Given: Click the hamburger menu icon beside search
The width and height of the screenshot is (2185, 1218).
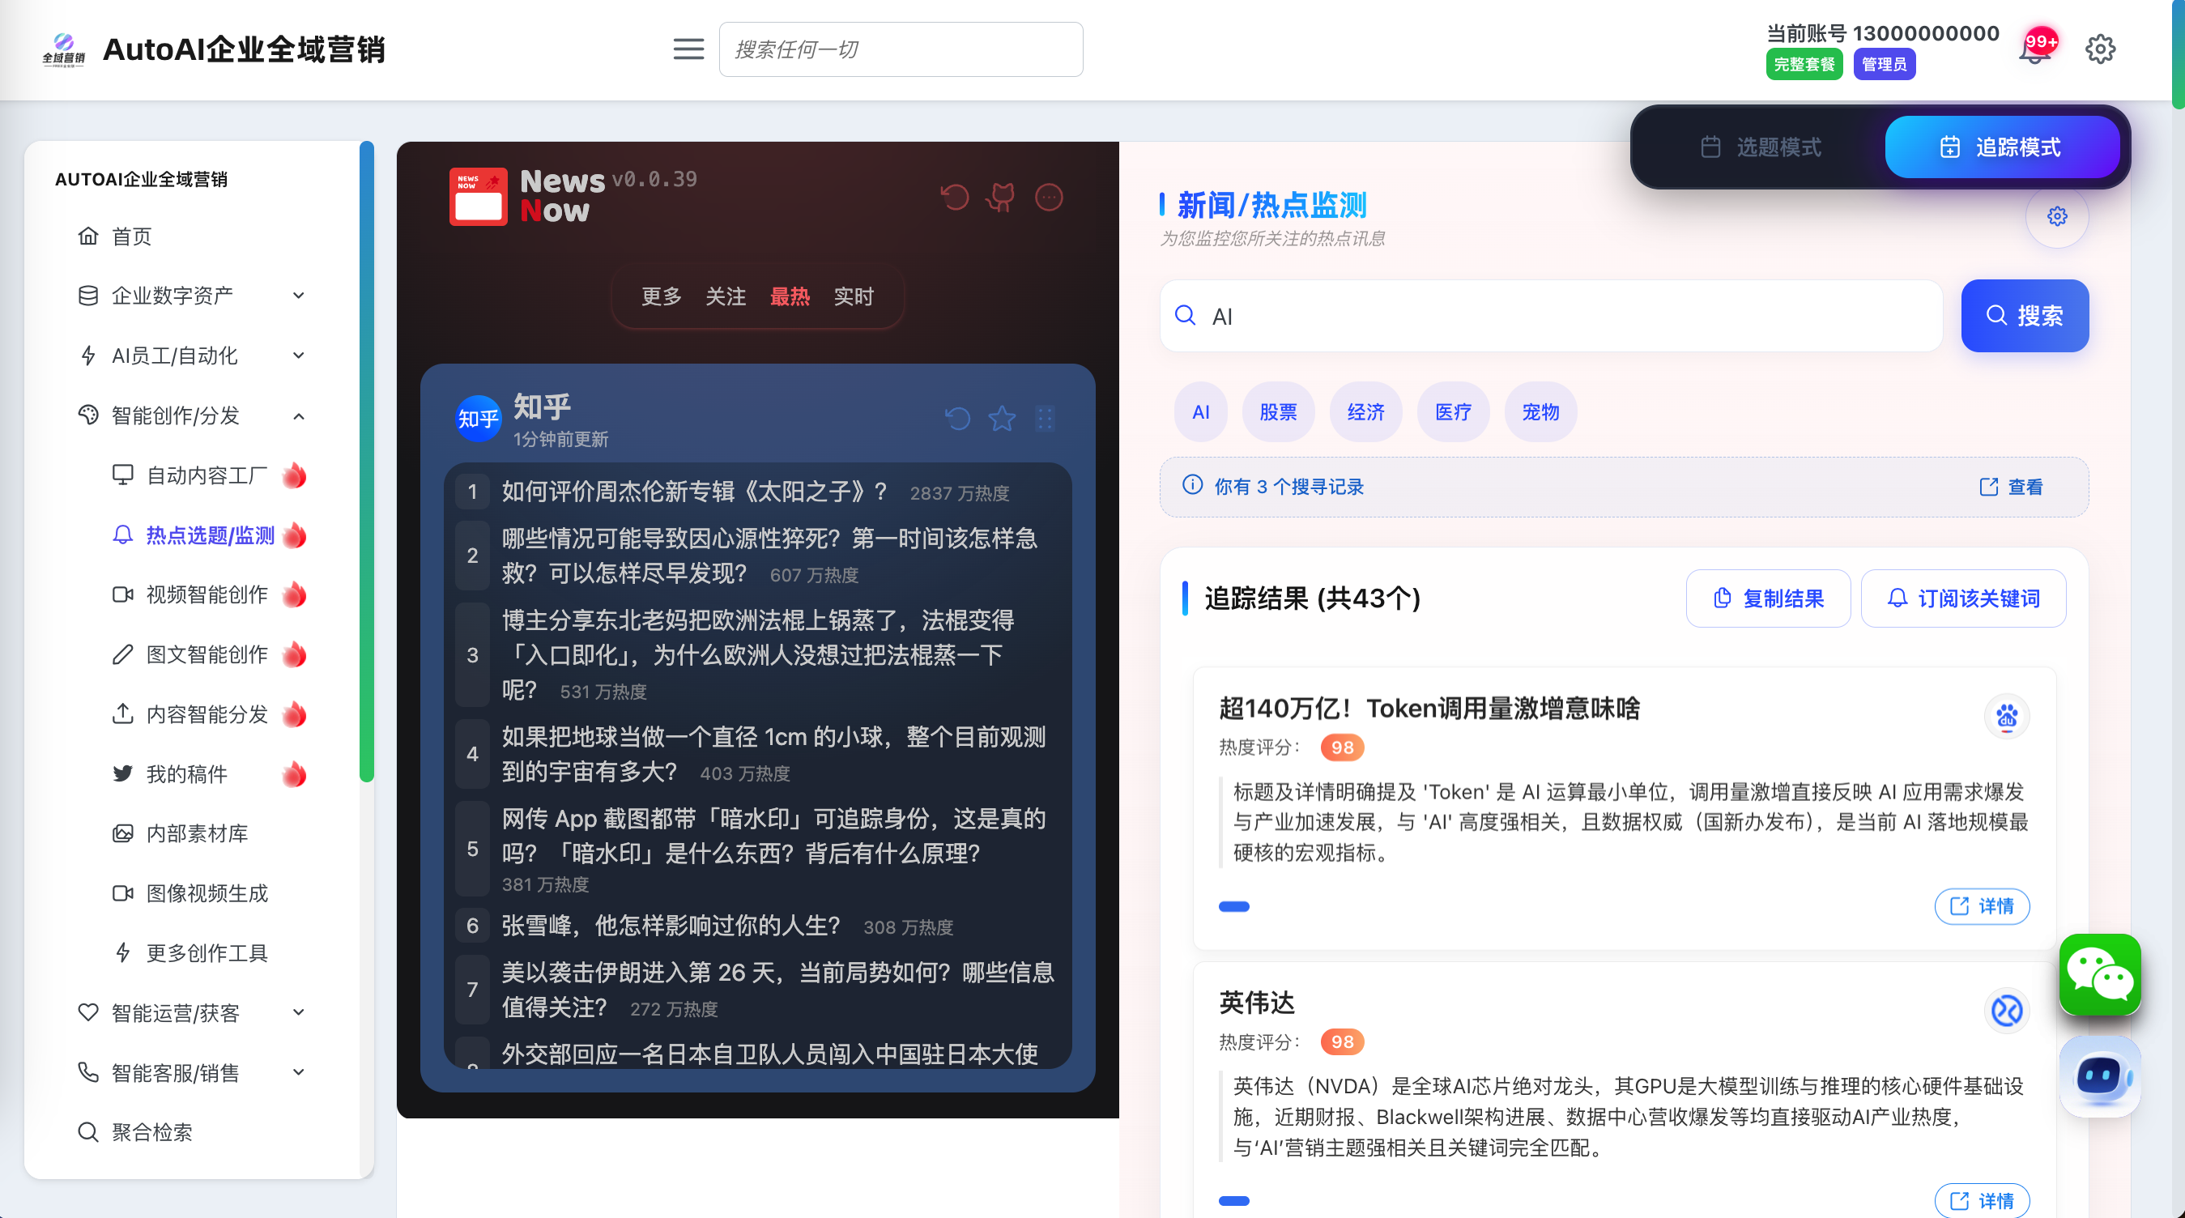Looking at the screenshot, I should (688, 49).
